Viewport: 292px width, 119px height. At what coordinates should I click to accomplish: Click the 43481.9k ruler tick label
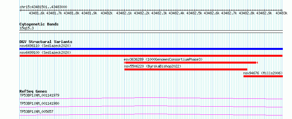(89, 13)
